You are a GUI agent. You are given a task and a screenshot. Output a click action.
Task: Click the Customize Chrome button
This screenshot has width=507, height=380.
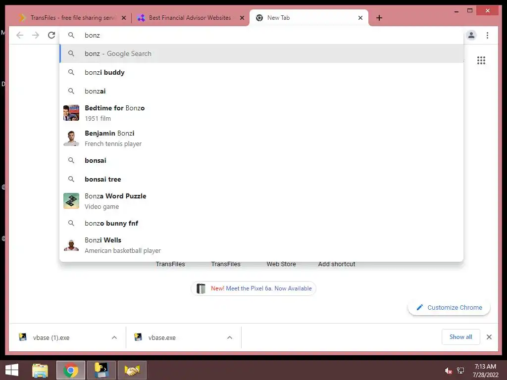pos(449,308)
